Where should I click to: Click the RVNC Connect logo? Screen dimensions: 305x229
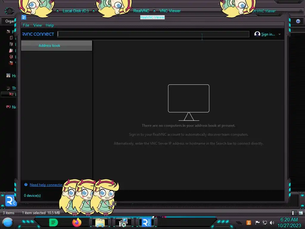click(38, 34)
